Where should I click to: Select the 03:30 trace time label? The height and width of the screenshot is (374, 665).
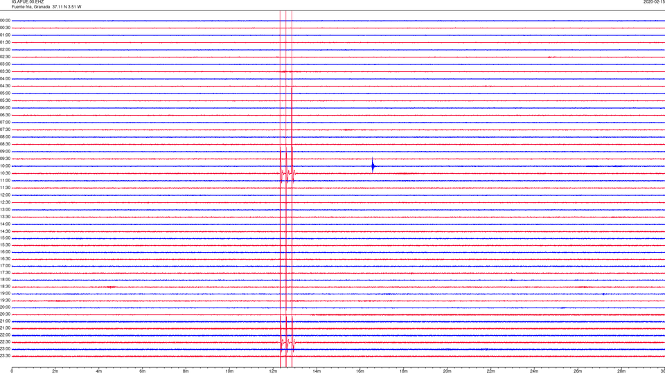click(5, 71)
